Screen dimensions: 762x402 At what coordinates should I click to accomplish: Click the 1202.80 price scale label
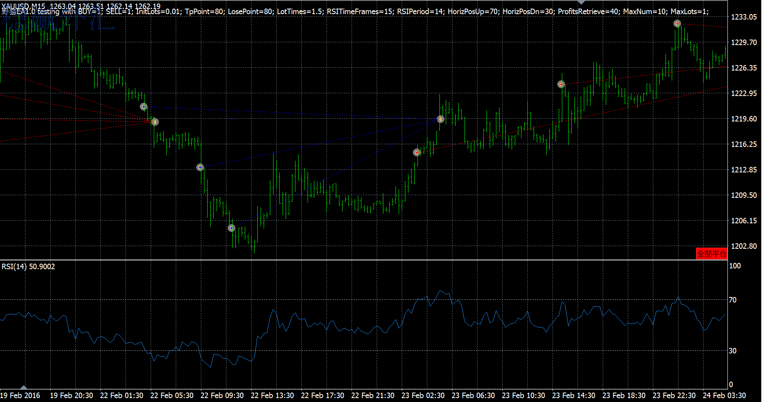pyautogui.click(x=744, y=246)
